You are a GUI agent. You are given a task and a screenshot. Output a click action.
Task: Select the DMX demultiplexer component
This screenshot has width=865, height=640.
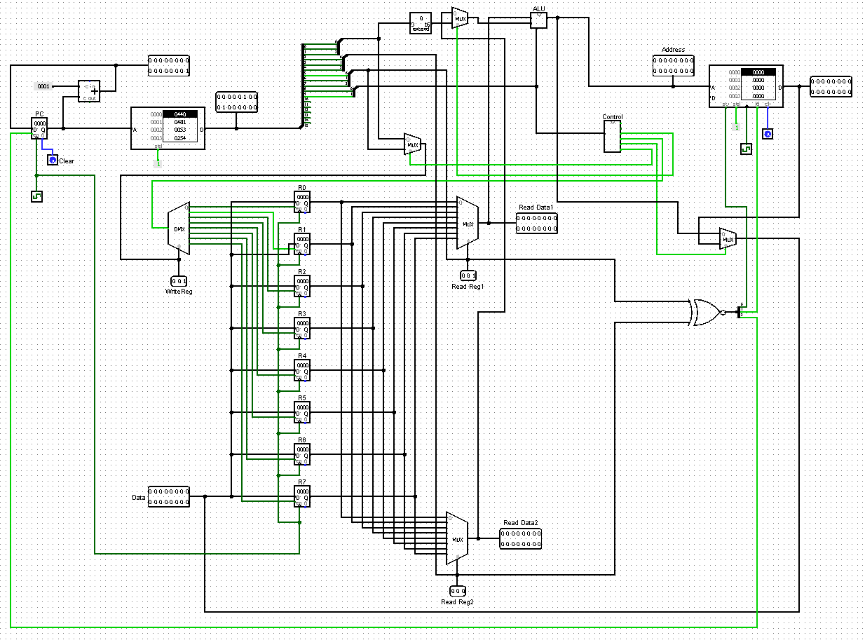pyautogui.click(x=179, y=229)
